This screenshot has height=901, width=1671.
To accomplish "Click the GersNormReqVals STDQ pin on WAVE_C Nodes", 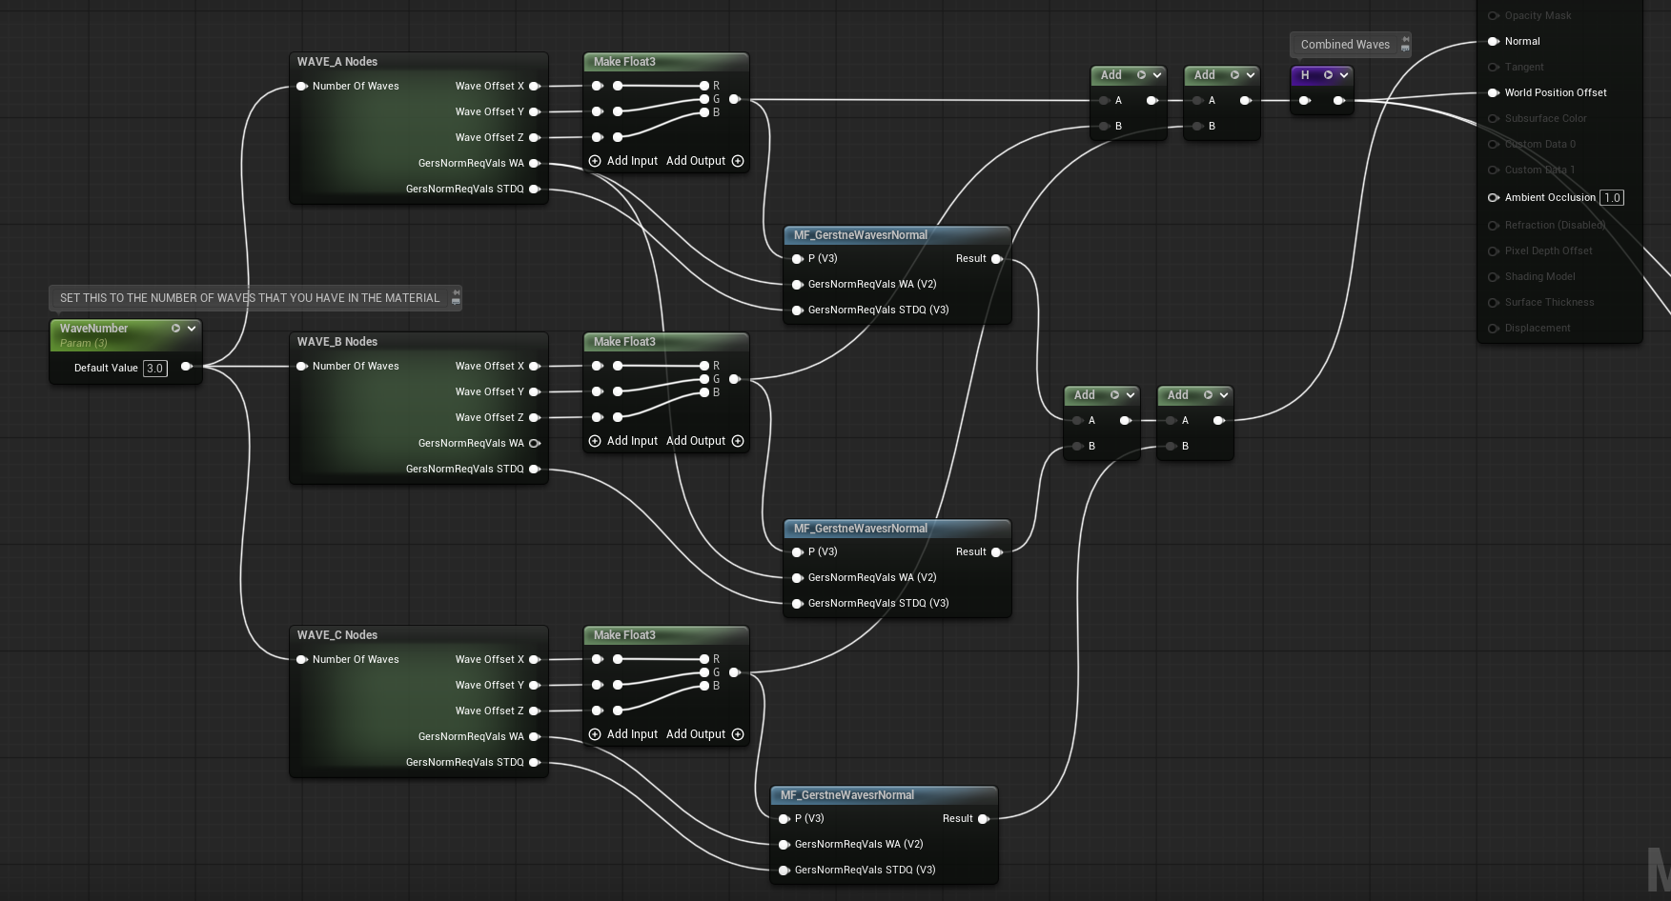I will tap(535, 762).
